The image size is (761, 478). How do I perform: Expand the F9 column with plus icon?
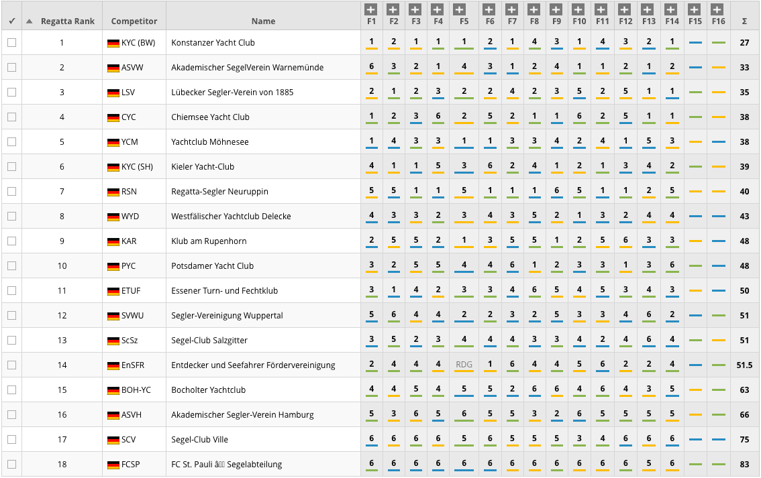tap(556, 9)
